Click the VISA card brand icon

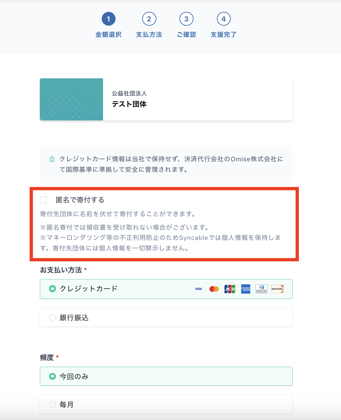[x=198, y=289]
